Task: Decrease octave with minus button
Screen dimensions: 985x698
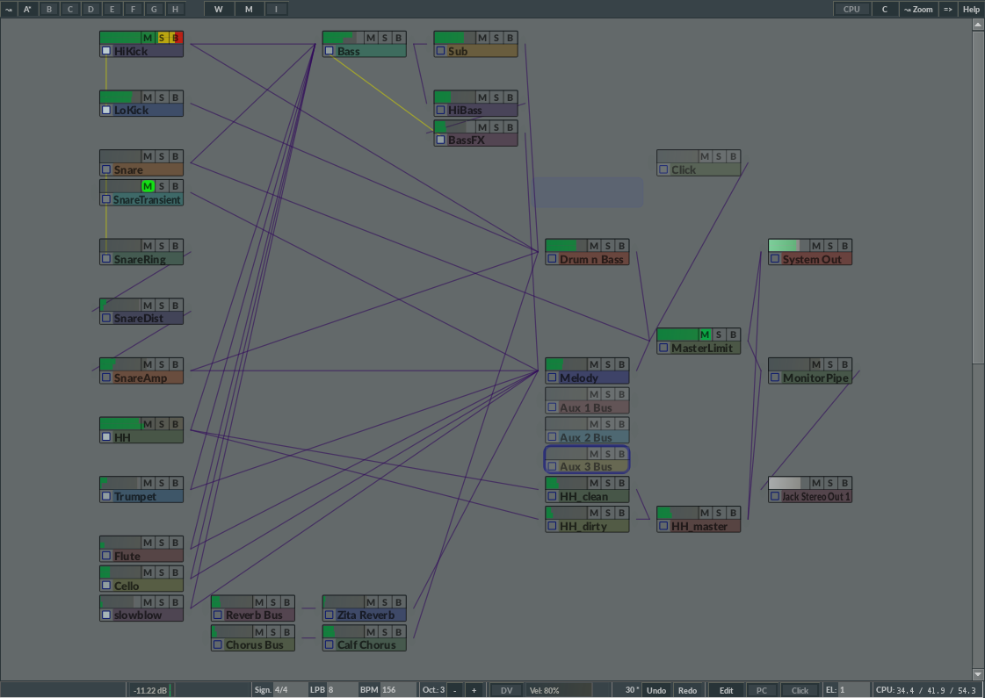Action: coord(454,690)
